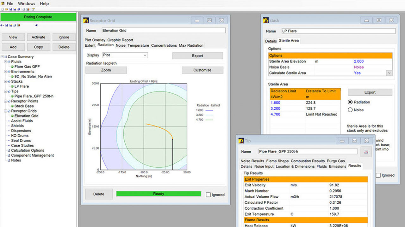Click the Open folder icon in the top toolbar

click(7, 9)
